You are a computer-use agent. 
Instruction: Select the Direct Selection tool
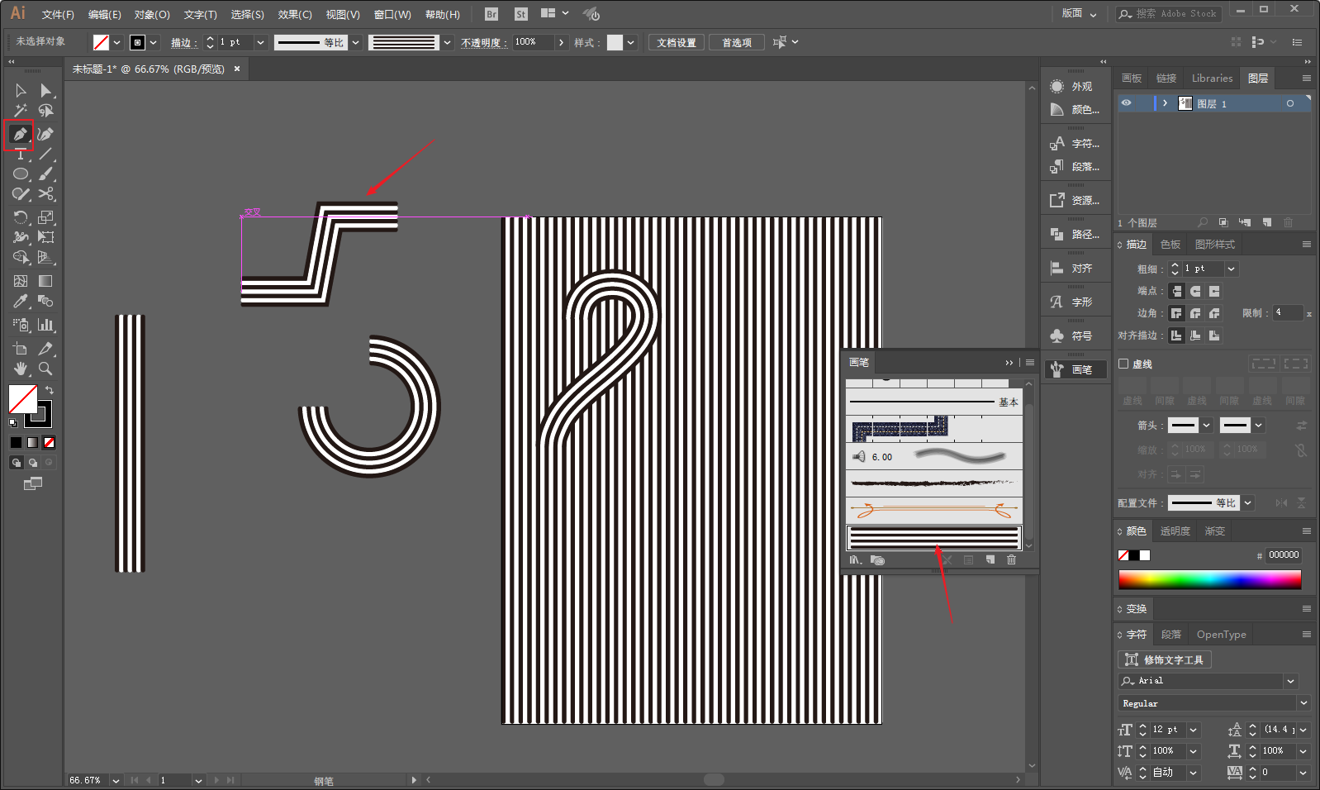pos(45,90)
